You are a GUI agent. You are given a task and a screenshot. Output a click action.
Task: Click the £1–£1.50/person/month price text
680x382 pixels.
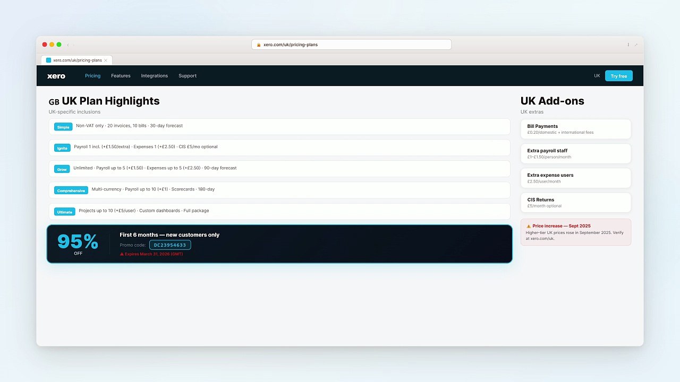pyautogui.click(x=549, y=157)
